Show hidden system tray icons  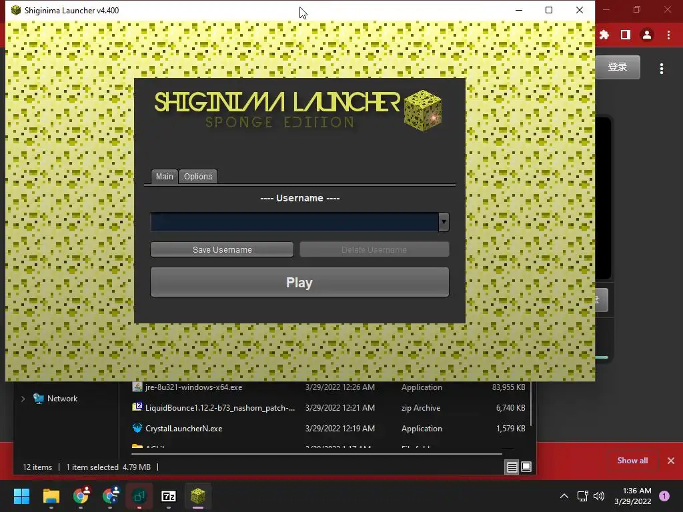564,496
